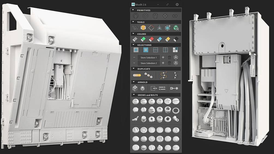Apply the green color swatch

(143, 39)
